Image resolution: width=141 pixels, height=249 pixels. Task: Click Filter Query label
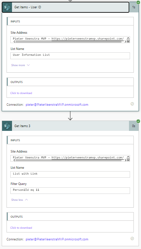(19, 184)
